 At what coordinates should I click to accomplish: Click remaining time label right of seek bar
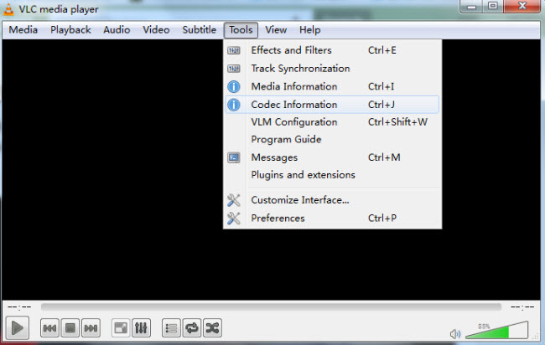(x=522, y=306)
